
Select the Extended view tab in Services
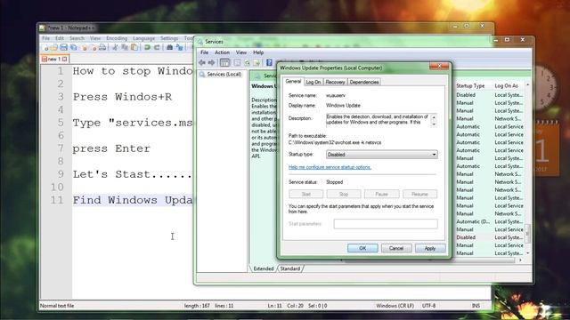click(264, 268)
